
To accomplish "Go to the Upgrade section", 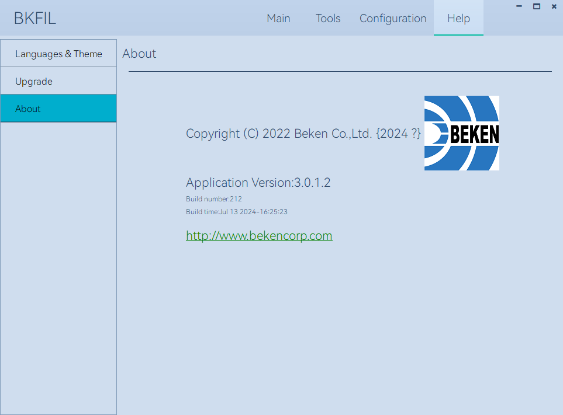I will pos(58,81).
